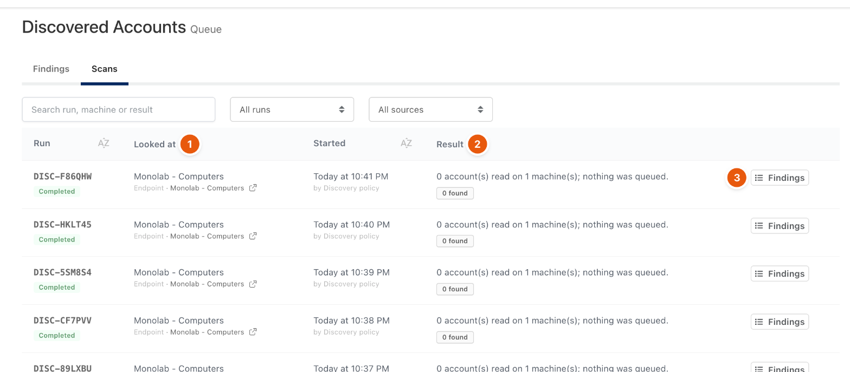Click the Looked at column header
850x372 pixels.
coord(155,144)
